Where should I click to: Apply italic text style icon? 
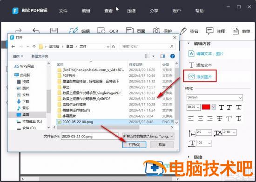tap(230, 107)
